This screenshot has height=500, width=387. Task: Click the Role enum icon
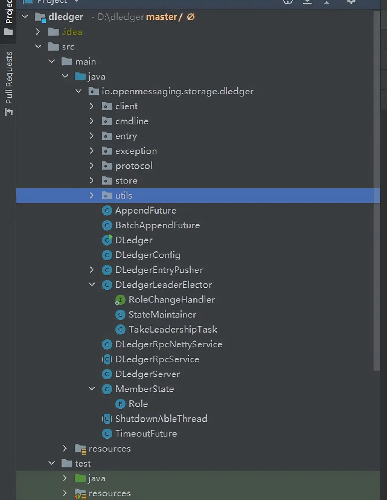pos(120,404)
